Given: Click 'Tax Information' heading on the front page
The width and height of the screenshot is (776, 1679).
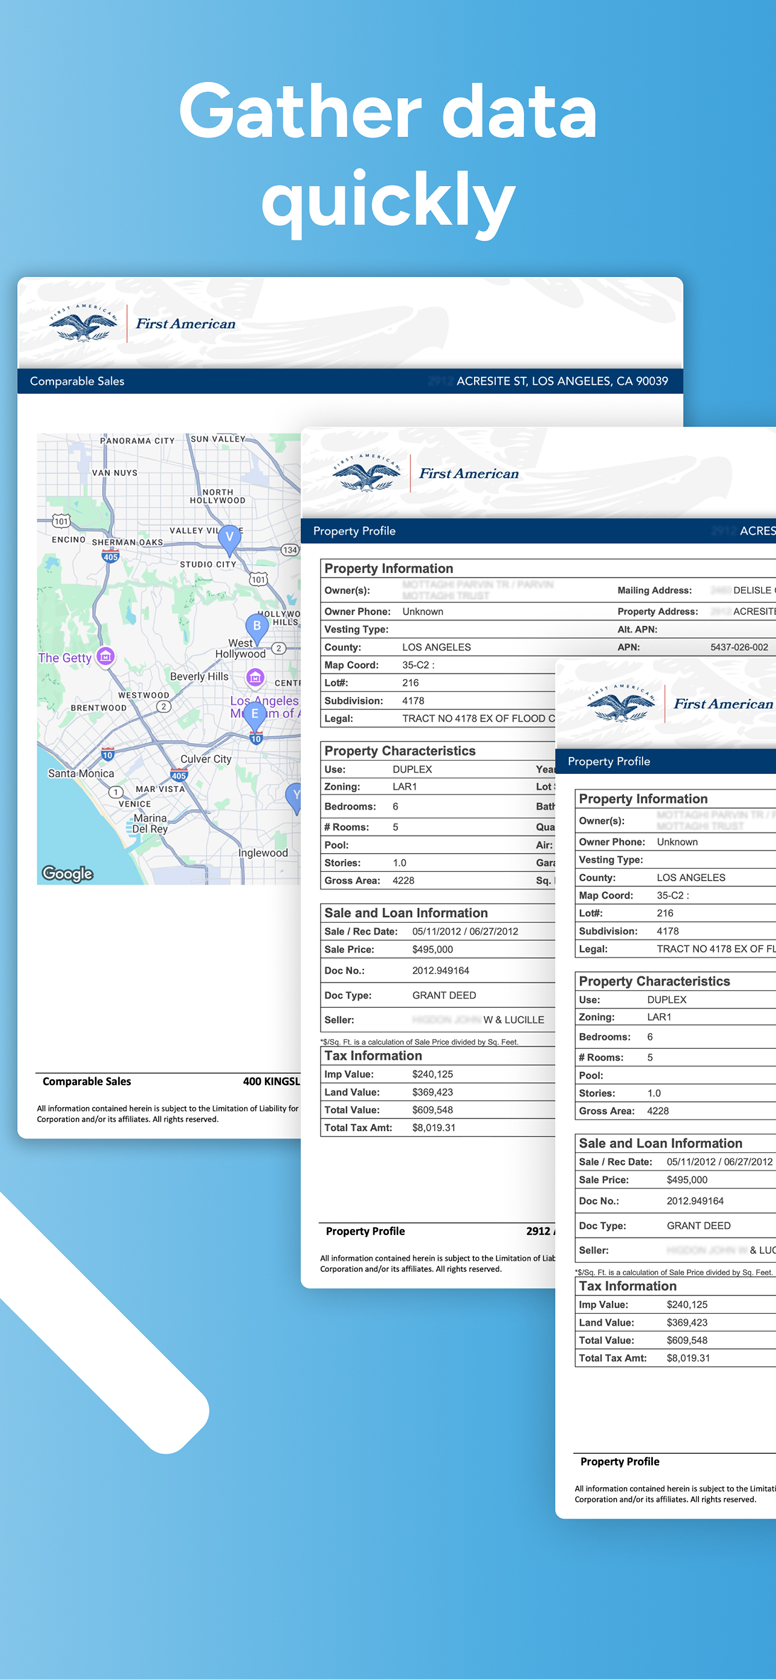Looking at the screenshot, I should point(627,1286).
